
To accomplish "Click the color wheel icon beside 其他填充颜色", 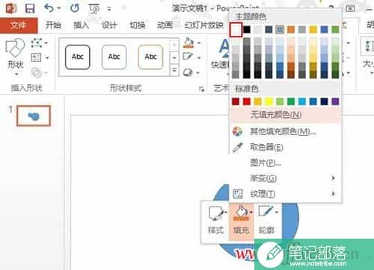I will tap(237, 131).
